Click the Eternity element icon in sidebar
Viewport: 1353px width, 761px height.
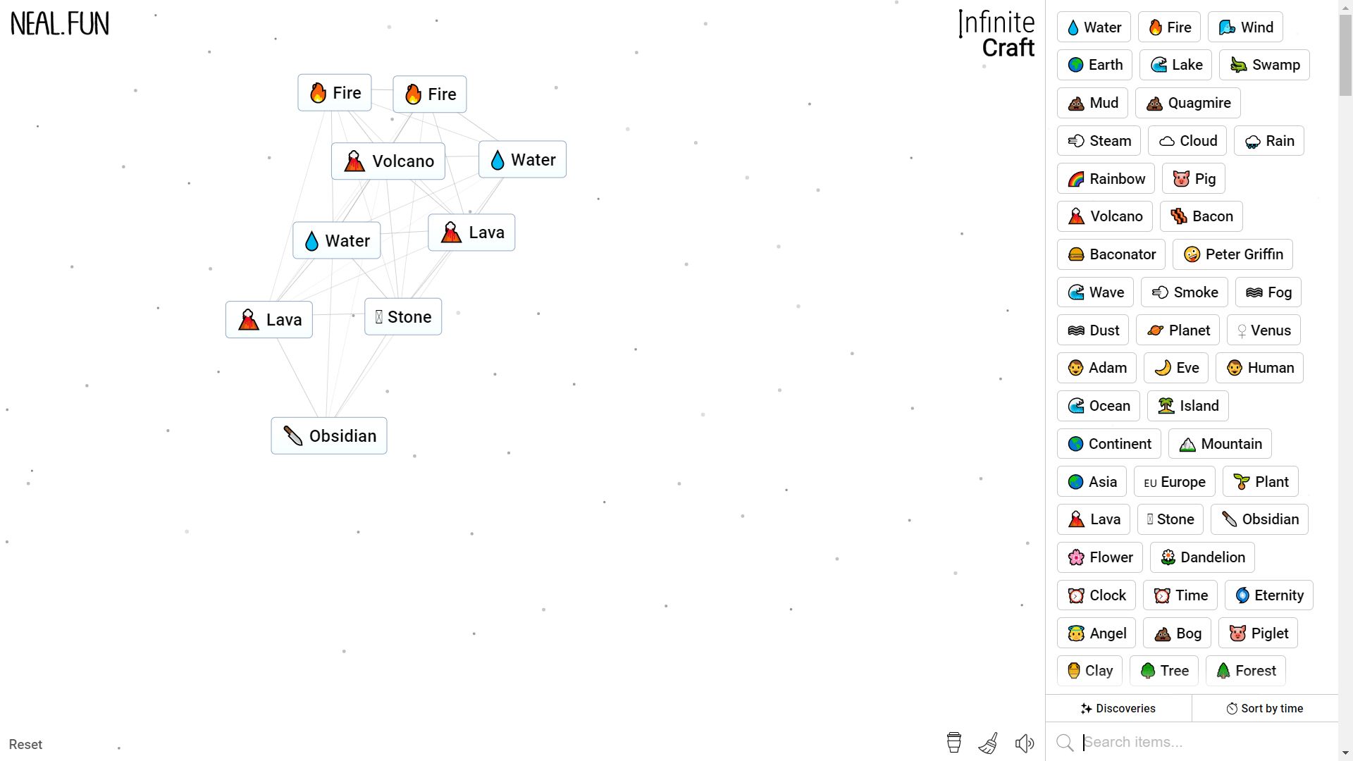[x=1244, y=595]
